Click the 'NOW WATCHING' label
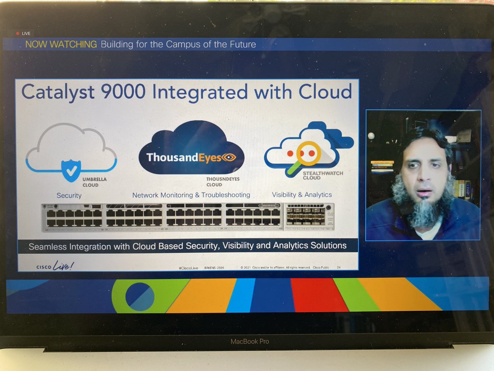This screenshot has height=371, width=494. tap(61, 44)
